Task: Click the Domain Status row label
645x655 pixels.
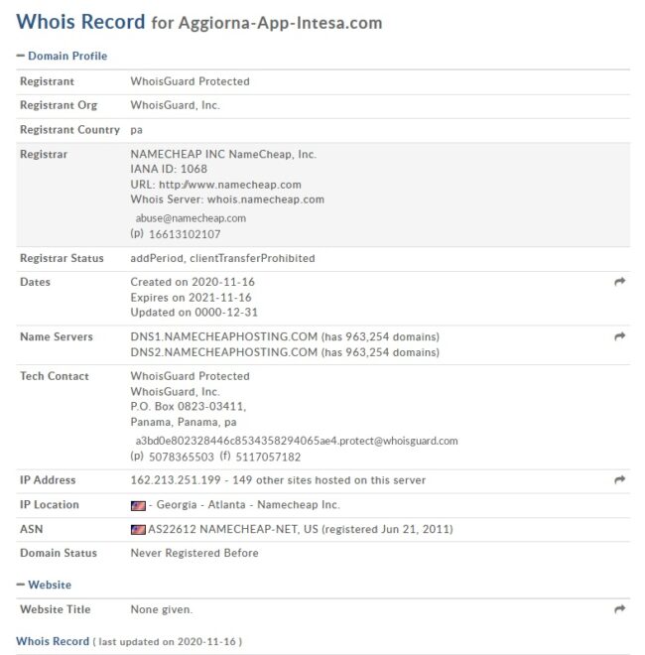Action: (59, 553)
